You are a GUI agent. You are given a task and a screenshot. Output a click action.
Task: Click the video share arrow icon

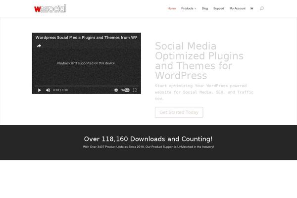point(39,46)
